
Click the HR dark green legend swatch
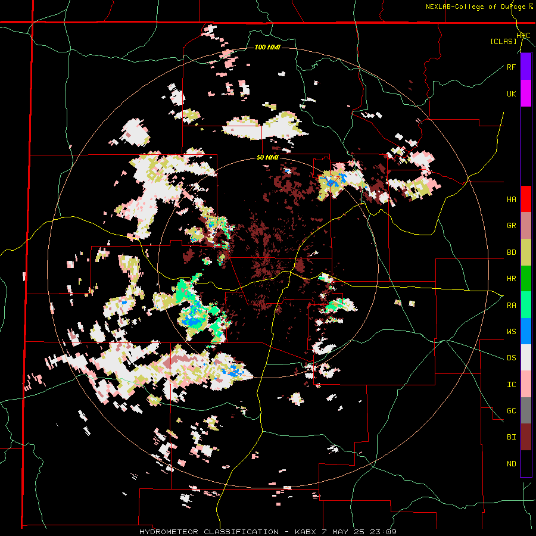(x=526, y=279)
